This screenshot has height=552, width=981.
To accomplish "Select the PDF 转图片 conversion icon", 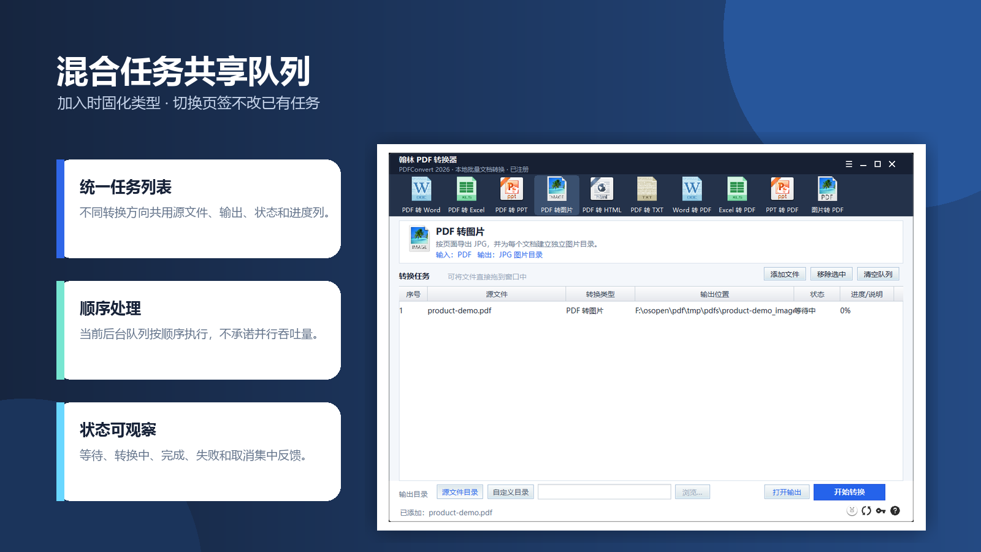I will (557, 195).
